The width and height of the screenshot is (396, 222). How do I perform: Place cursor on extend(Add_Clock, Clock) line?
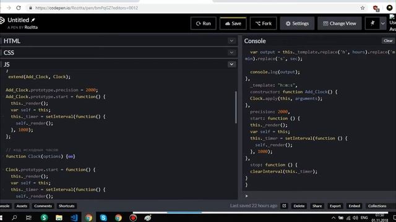[39, 76]
